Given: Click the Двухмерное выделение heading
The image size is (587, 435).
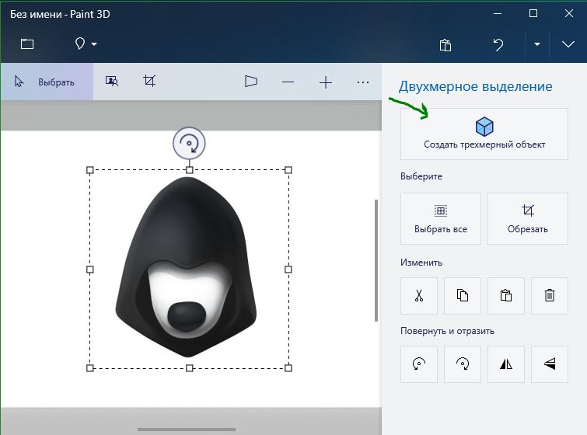Looking at the screenshot, I should pyautogui.click(x=476, y=86).
